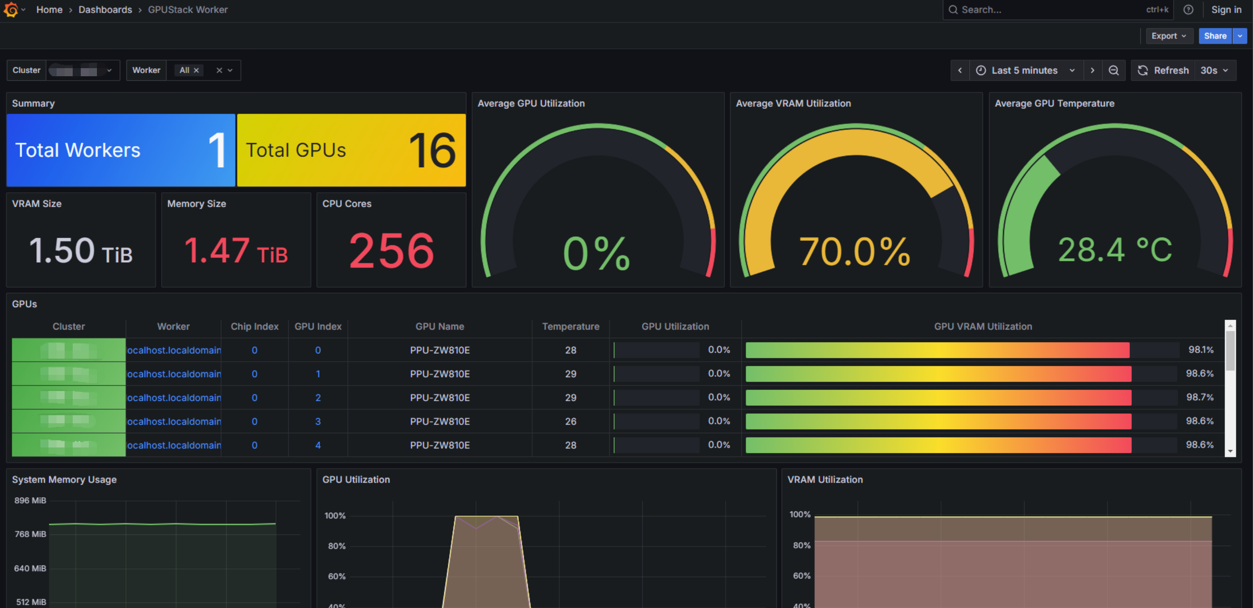The width and height of the screenshot is (1253, 608).
Task: Click the Grafana logo icon
Action: 11,10
